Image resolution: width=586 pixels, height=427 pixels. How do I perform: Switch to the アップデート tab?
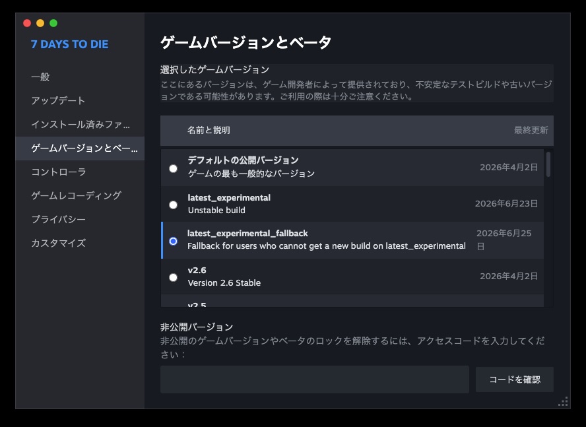[x=80, y=100]
